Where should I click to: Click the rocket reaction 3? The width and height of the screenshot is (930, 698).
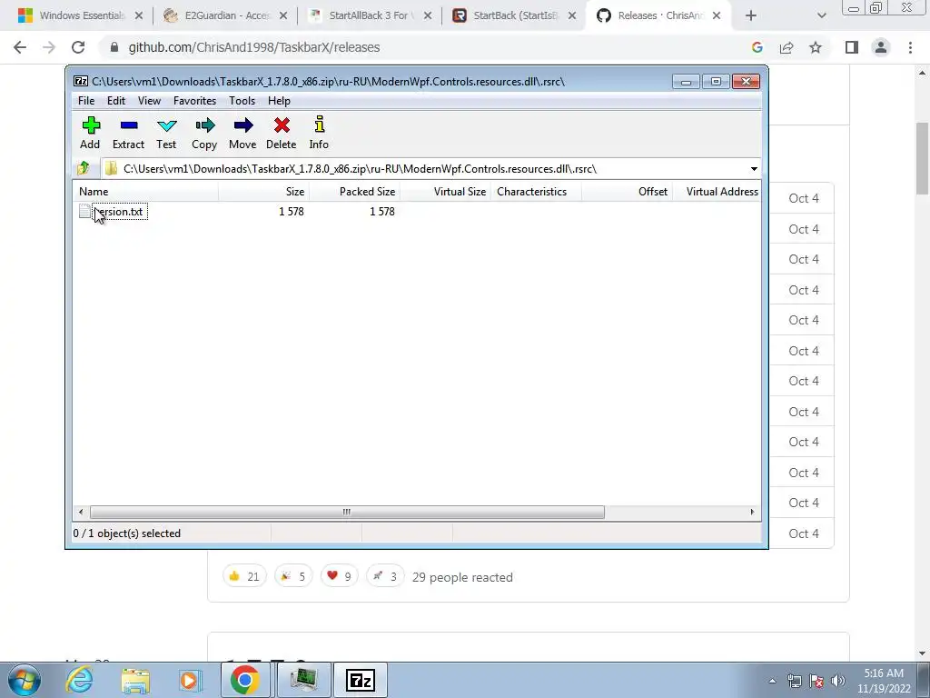385,576
